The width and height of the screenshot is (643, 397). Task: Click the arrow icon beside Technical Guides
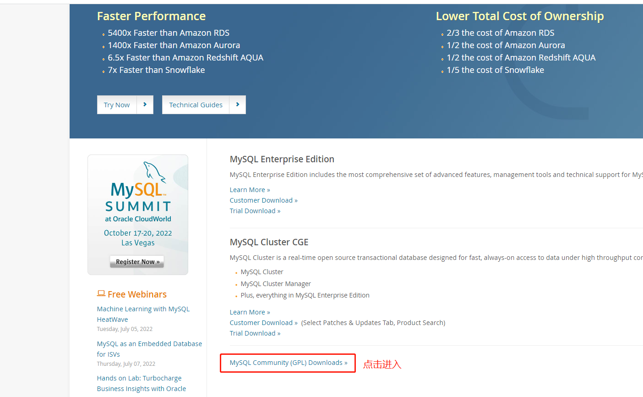pos(238,105)
